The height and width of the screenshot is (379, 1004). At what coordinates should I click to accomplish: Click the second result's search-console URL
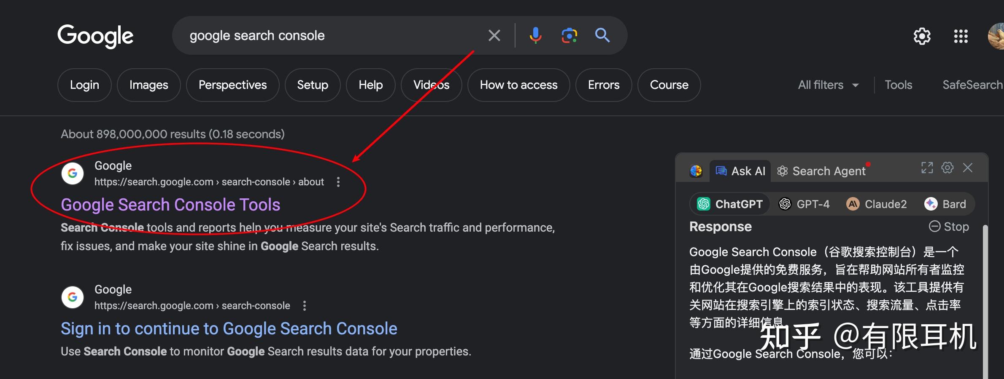pos(192,306)
